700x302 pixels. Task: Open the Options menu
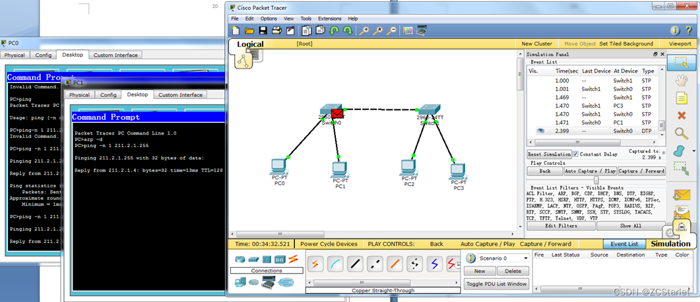click(x=269, y=18)
